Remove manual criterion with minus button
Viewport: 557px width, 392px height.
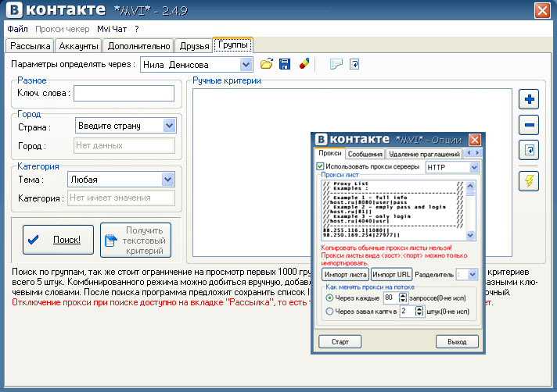[x=529, y=125]
